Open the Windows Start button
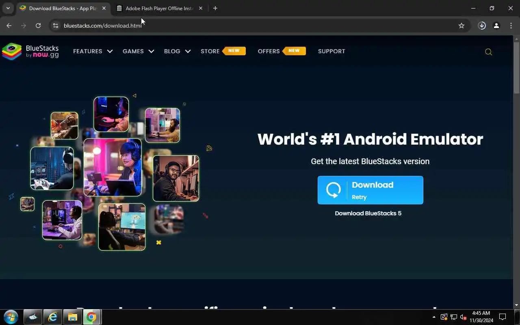The width and height of the screenshot is (520, 325). [11, 317]
